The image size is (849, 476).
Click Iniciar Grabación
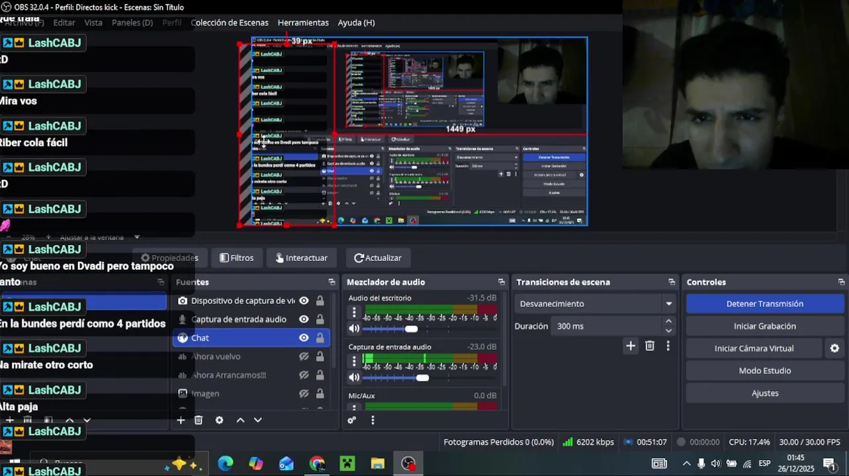click(x=765, y=326)
